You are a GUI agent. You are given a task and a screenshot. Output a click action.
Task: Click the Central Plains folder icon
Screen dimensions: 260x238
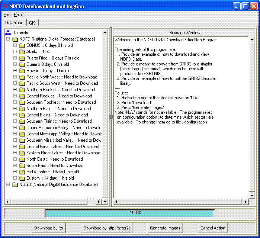pos(22,115)
